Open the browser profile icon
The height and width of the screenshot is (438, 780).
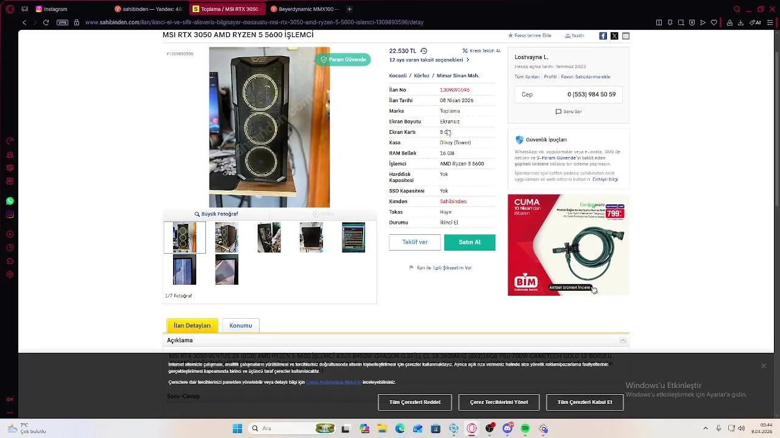tap(729, 23)
